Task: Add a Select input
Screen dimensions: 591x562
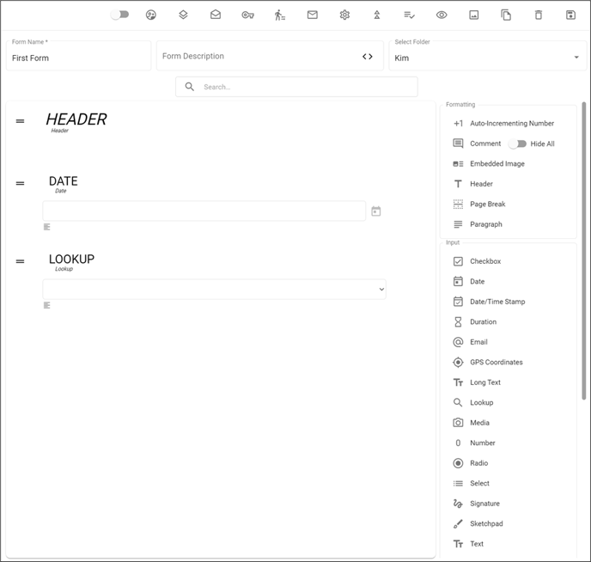Action: coord(471,483)
